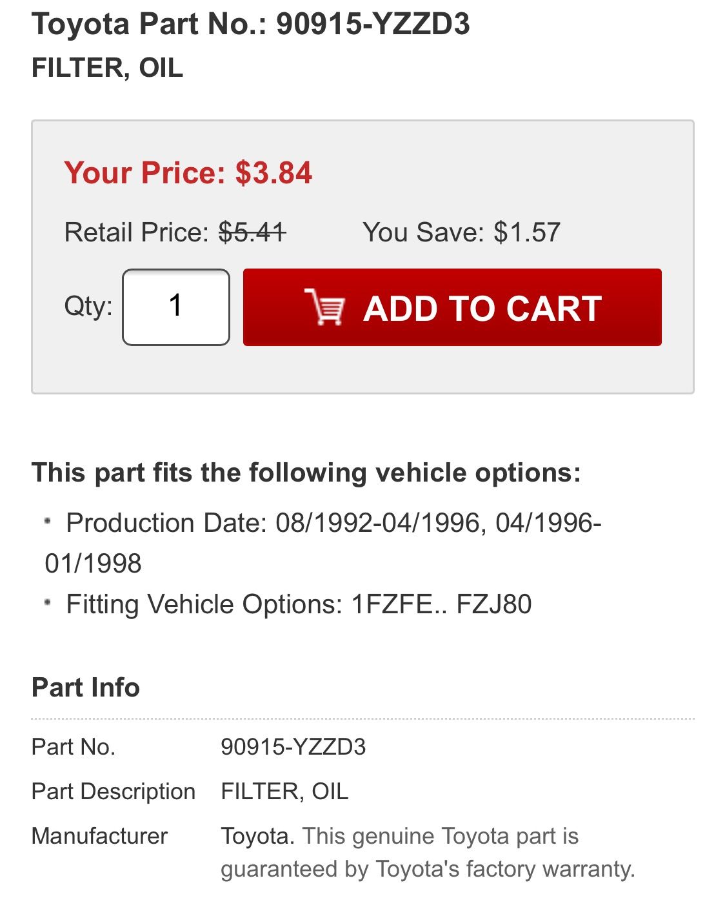The width and height of the screenshot is (725, 907).
Task: Select the Qty input field
Action: pyautogui.click(x=176, y=307)
